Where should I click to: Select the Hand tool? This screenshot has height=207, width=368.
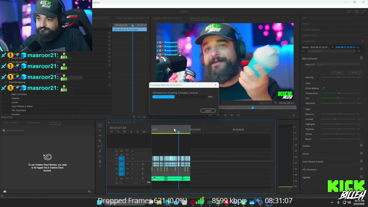[100, 162]
